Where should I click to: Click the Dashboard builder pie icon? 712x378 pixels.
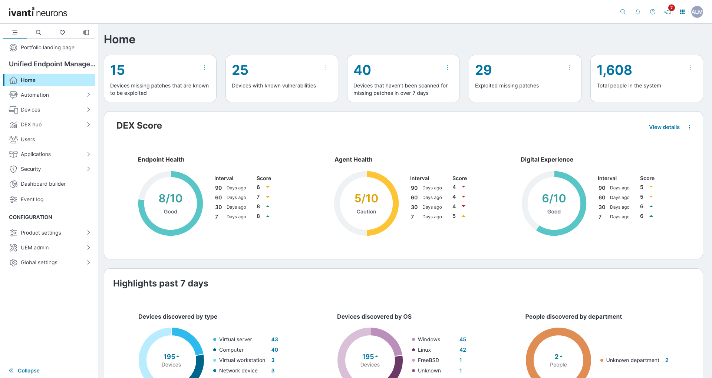pos(13,184)
